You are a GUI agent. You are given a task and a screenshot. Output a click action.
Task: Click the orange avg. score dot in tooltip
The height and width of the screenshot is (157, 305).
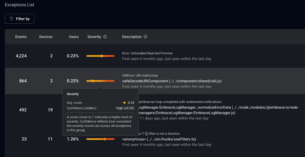(124, 103)
